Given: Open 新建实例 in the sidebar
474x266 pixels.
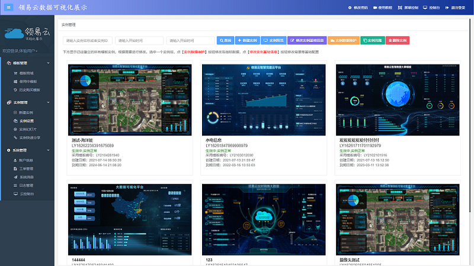Looking at the screenshot, I should 23,112.
